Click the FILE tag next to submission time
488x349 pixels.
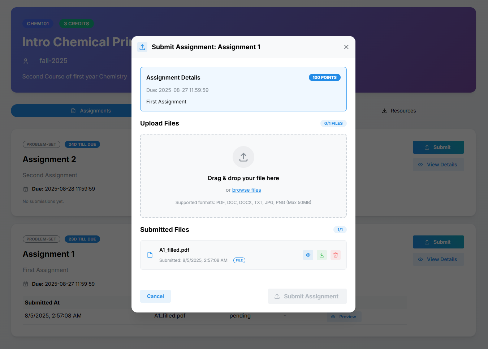coord(239,260)
